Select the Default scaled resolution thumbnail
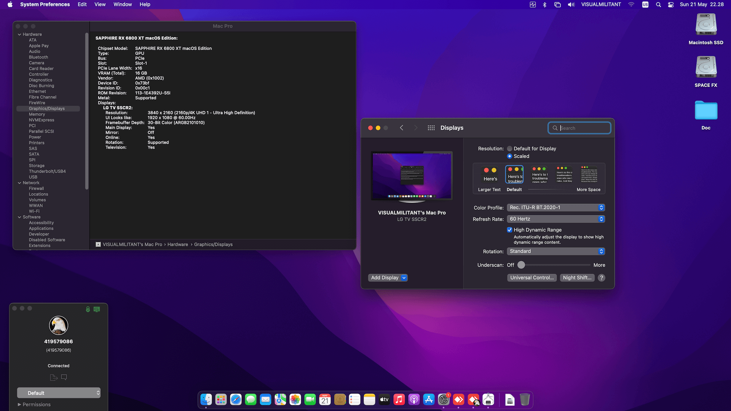 click(514, 175)
